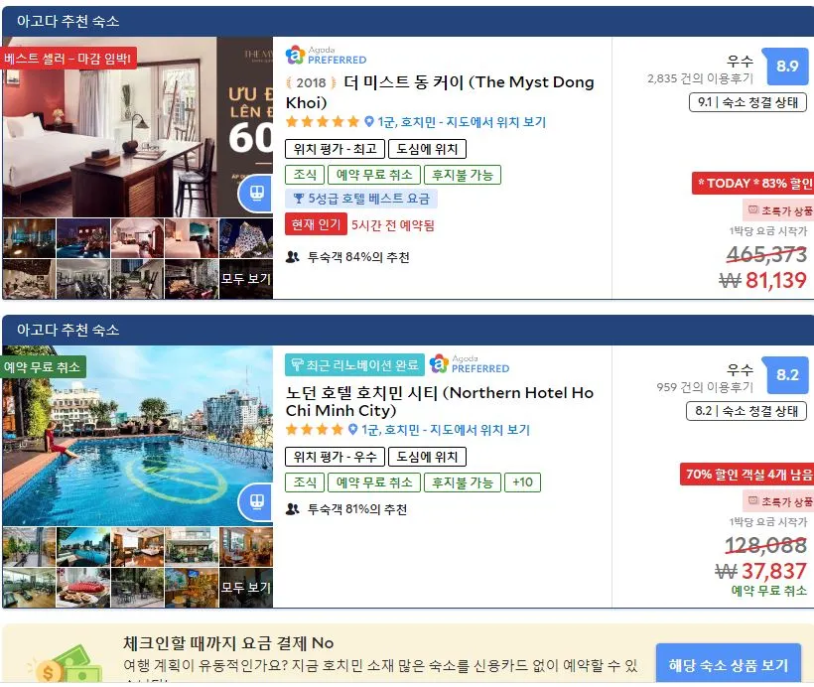Viewport: 814px width, 687px height.
Task: Click the transit icon on Myst hotel photo
Action: (256, 194)
